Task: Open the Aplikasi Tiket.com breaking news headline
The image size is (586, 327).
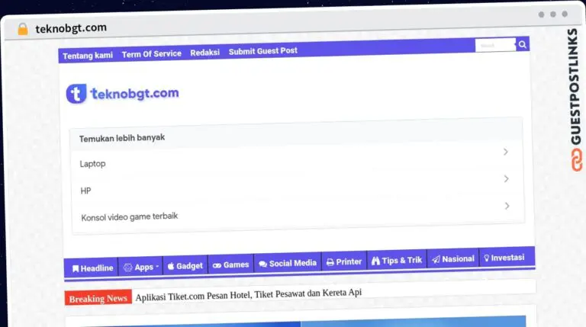Action: [x=249, y=294]
